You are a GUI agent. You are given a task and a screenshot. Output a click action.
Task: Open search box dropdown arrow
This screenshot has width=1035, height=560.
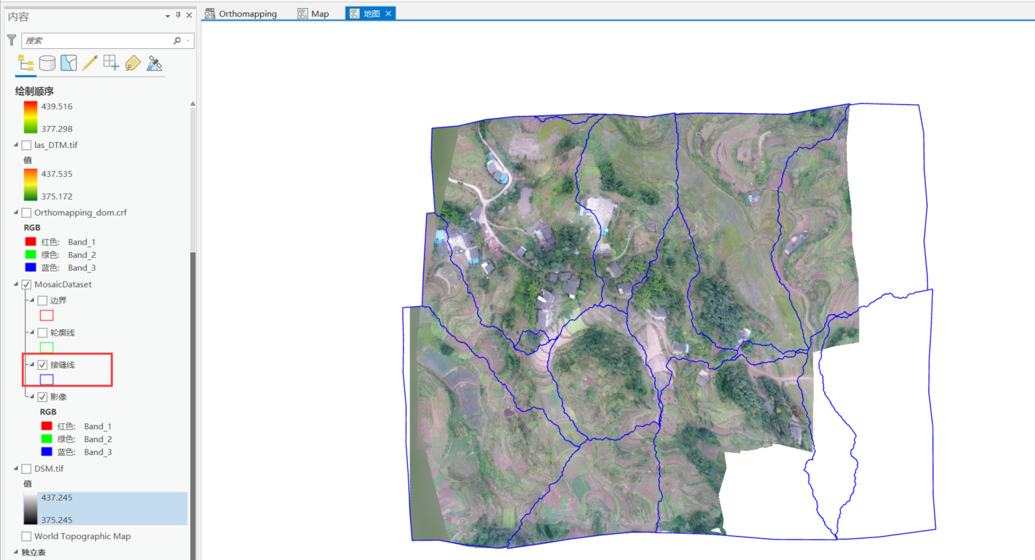click(x=189, y=40)
